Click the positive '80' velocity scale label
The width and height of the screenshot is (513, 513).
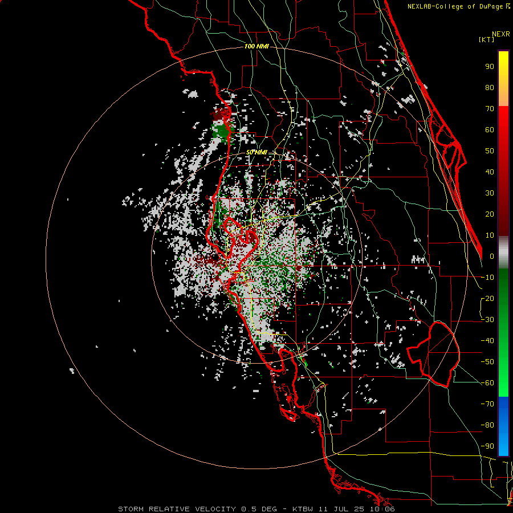[x=490, y=87]
